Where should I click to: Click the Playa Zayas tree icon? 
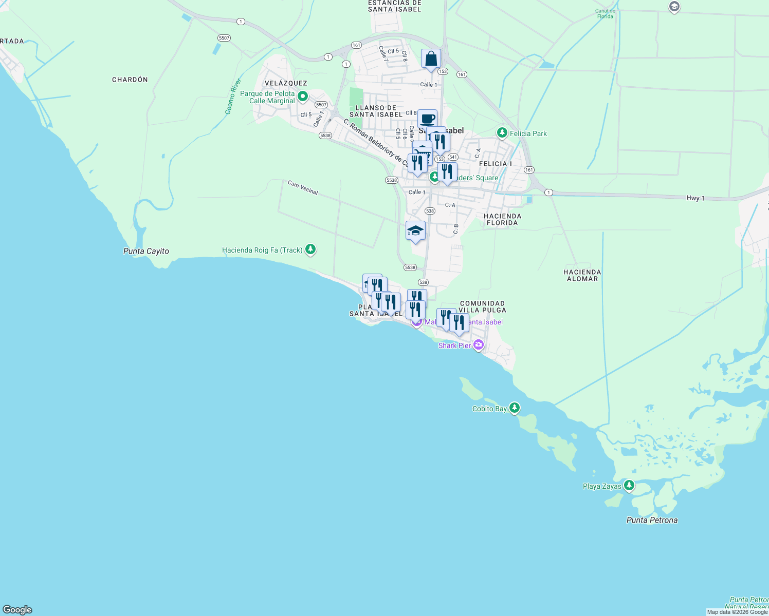[629, 485]
